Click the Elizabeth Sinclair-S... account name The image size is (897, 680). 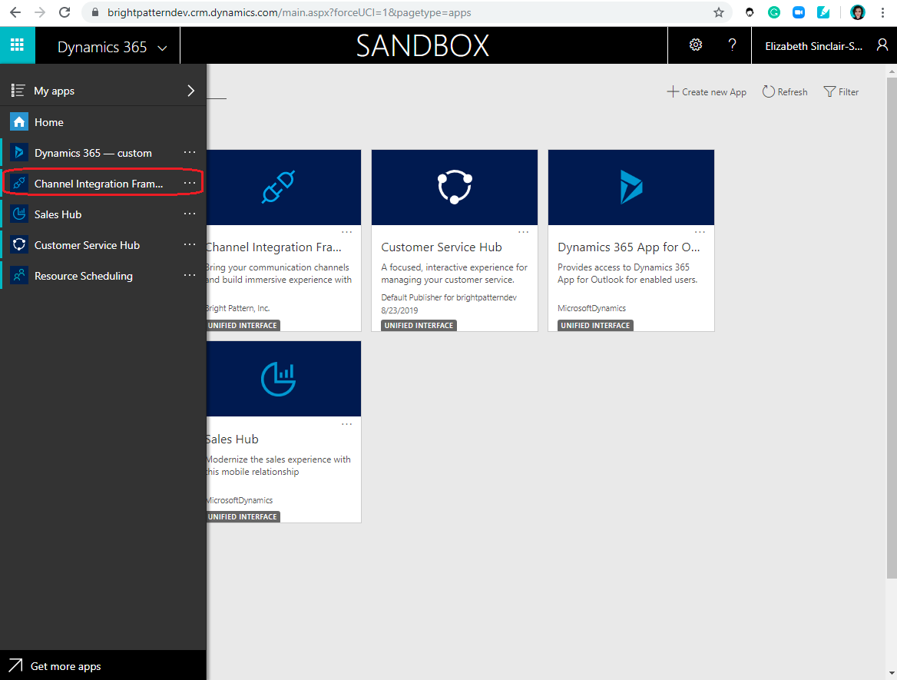(x=813, y=46)
